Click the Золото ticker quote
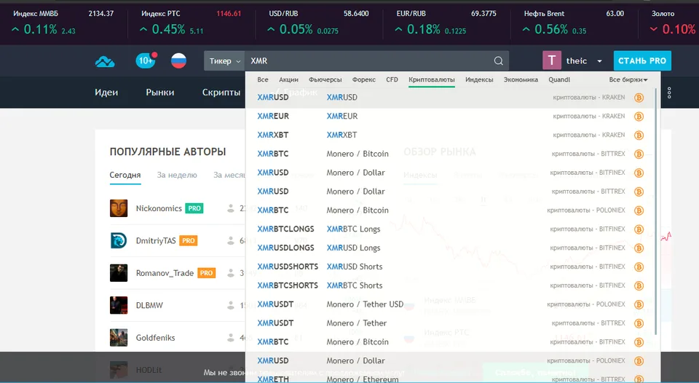This screenshot has height=383, width=699. point(673,23)
